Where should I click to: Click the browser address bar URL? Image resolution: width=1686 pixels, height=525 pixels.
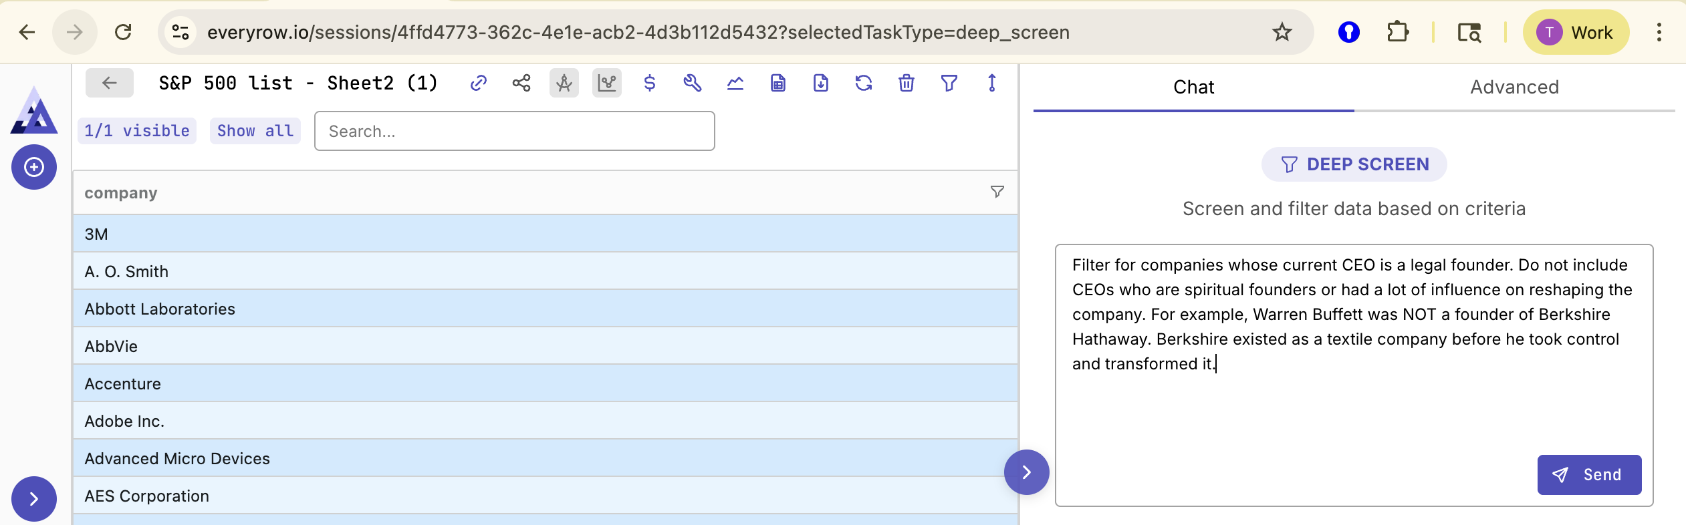[638, 32]
